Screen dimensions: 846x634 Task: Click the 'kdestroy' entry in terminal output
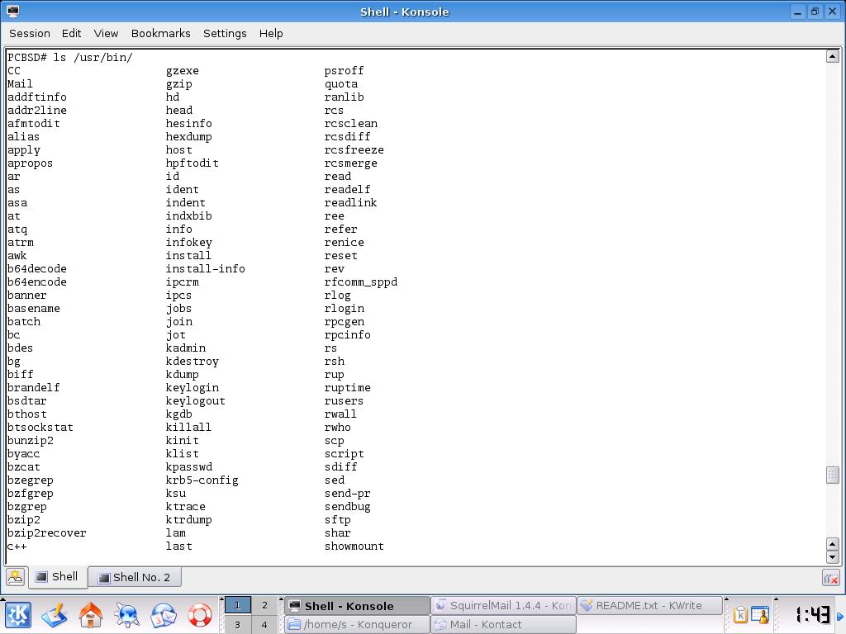[192, 362]
